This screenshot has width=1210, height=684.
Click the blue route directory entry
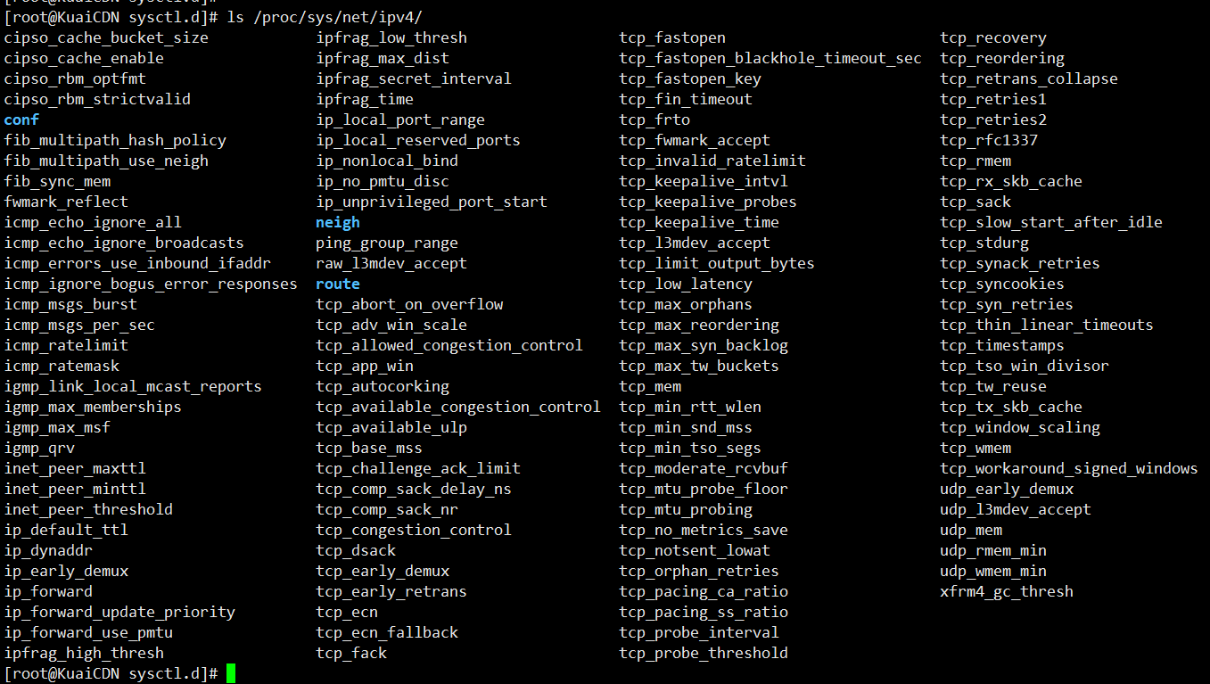[338, 284]
